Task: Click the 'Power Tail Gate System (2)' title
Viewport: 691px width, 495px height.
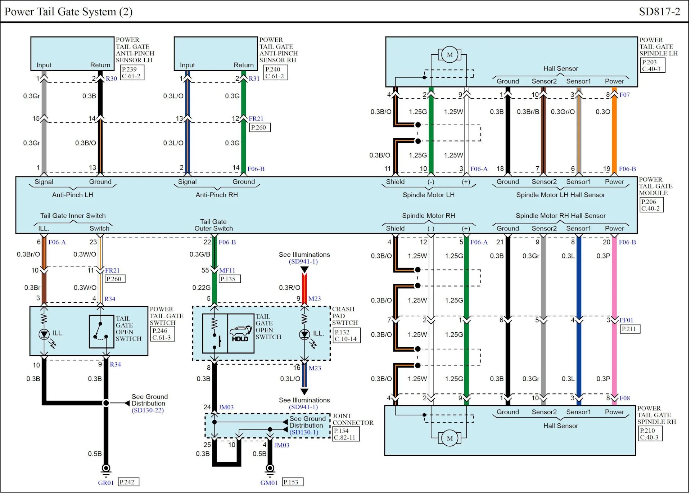Action: (68, 12)
